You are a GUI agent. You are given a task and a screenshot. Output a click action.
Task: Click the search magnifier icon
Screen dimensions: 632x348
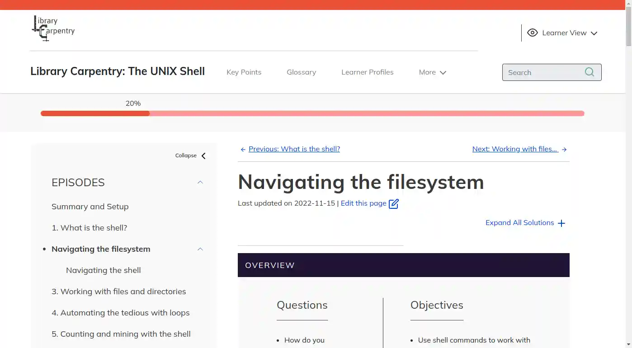(x=589, y=72)
